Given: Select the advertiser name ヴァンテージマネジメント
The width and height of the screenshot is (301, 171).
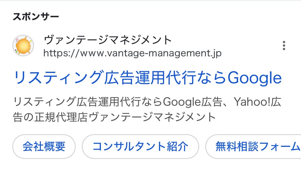Looking at the screenshot, I should click(x=107, y=39).
